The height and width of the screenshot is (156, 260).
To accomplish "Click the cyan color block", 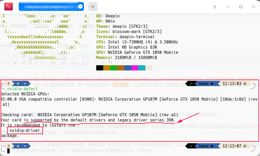I will [142, 68].
